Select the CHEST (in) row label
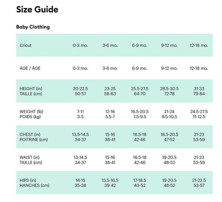Viewport: 222px width, 202px height. pos(31,135)
